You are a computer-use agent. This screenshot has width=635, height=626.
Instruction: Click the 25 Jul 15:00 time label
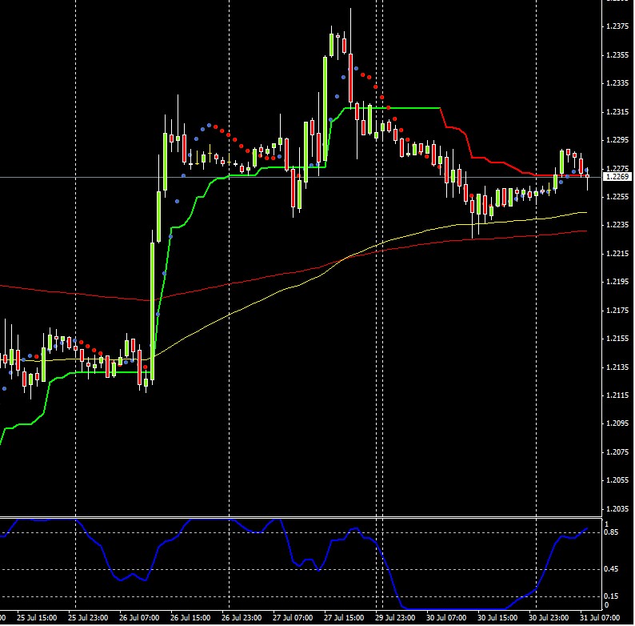tap(37, 618)
